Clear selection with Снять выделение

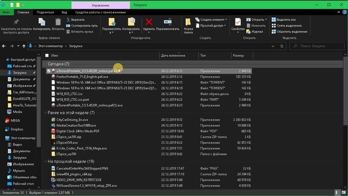pyautogui.click(x=287, y=26)
